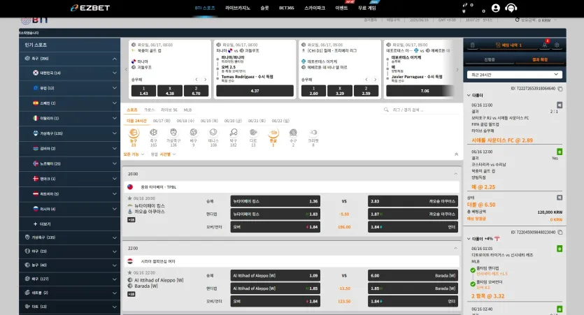Viewport: 584px width, 315px height.
Task: Copy the bet ID T22272653918064640
Action: (560, 89)
